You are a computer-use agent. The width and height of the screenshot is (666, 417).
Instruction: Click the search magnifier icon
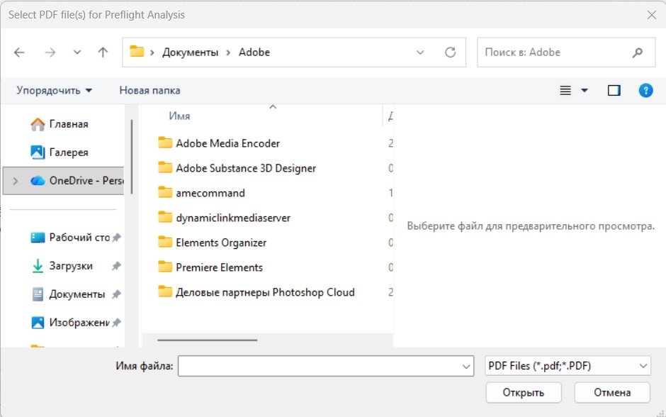(x=638, y=52)
